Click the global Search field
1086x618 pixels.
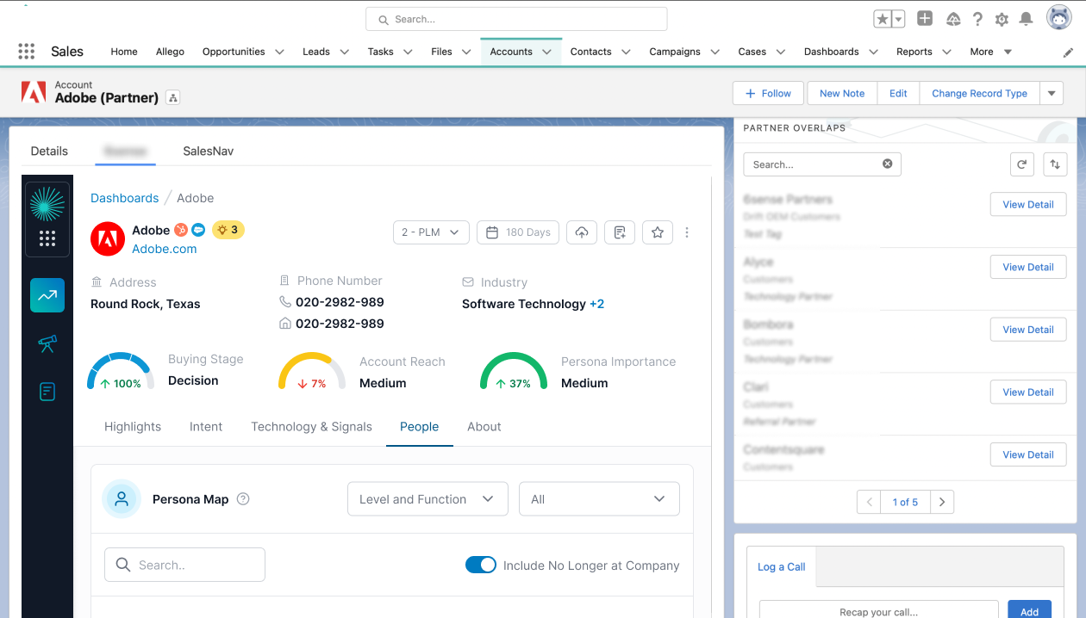pos(516,19)
